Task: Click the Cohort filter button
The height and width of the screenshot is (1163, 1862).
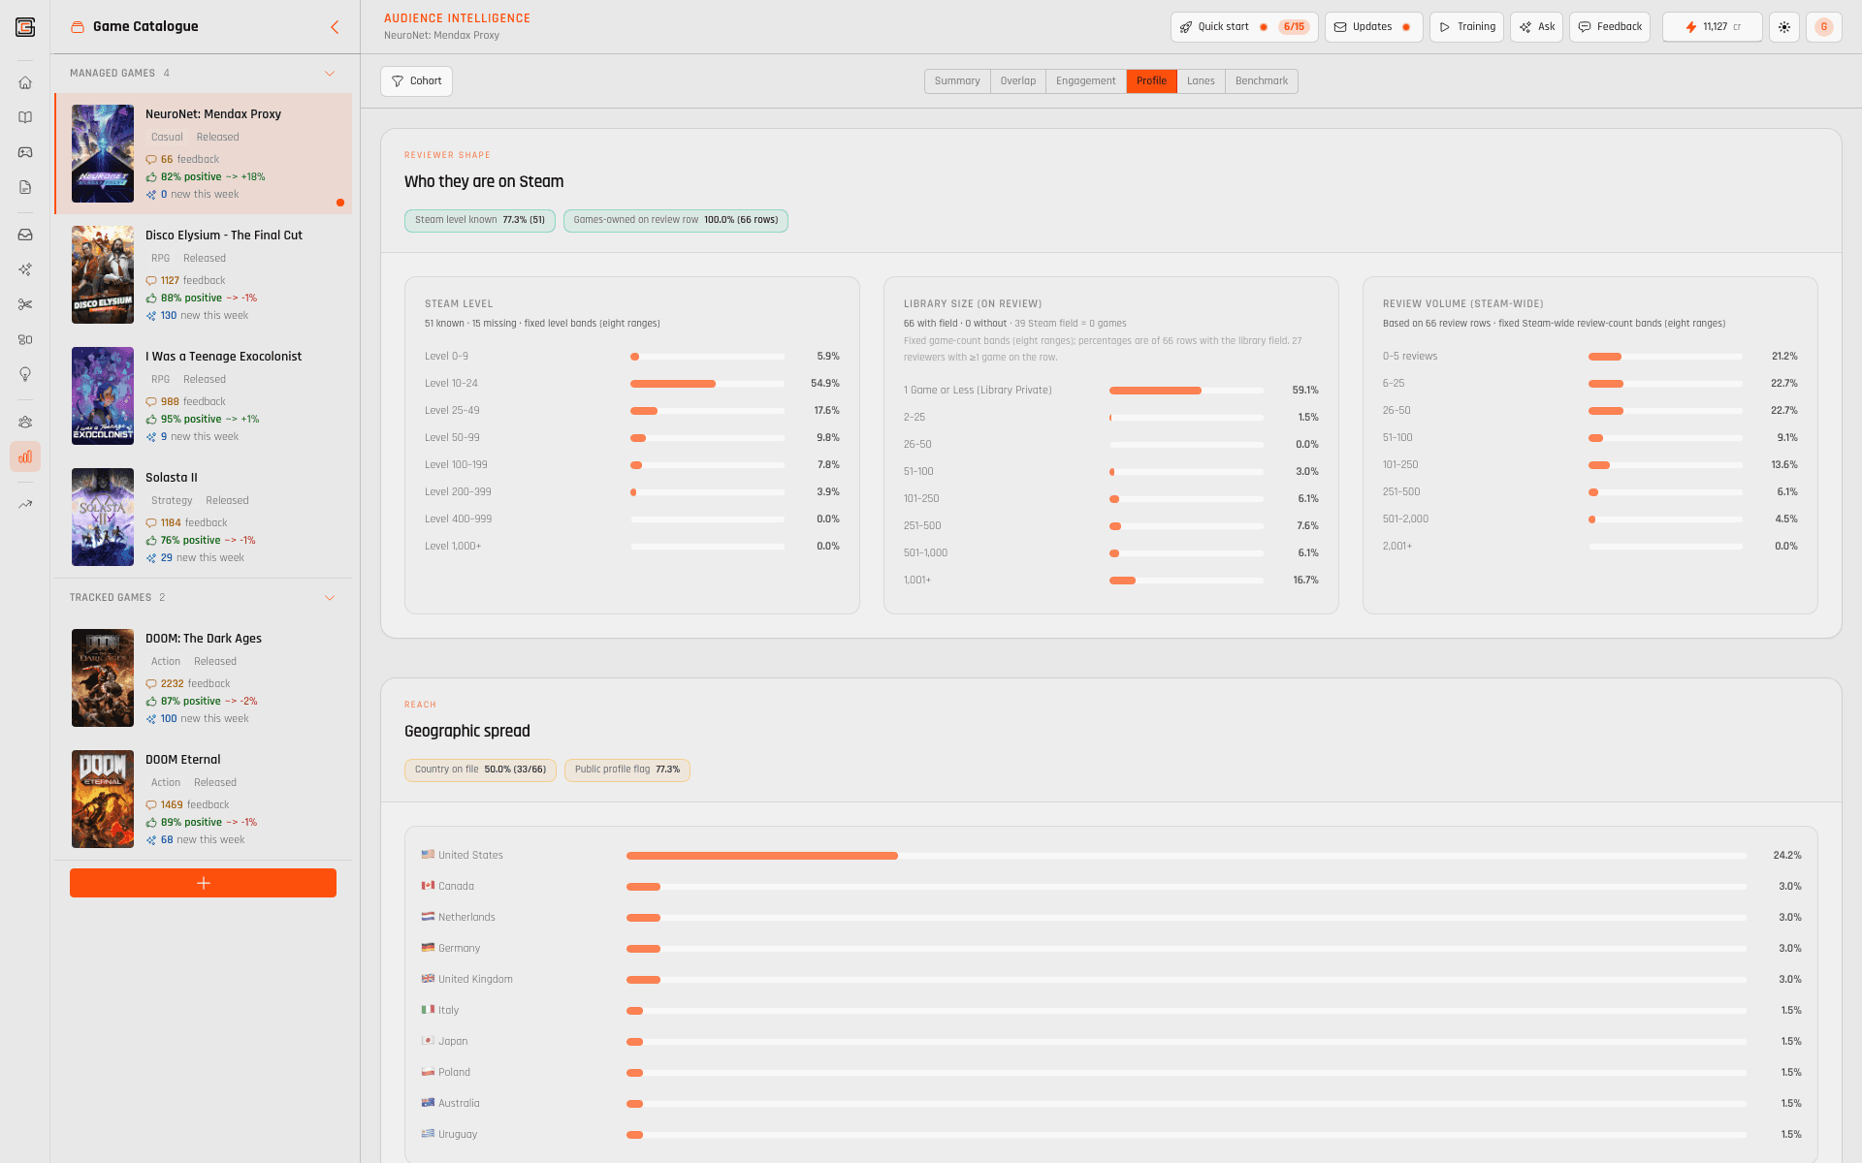Action: pyautogui.click(x=416, y=80)
